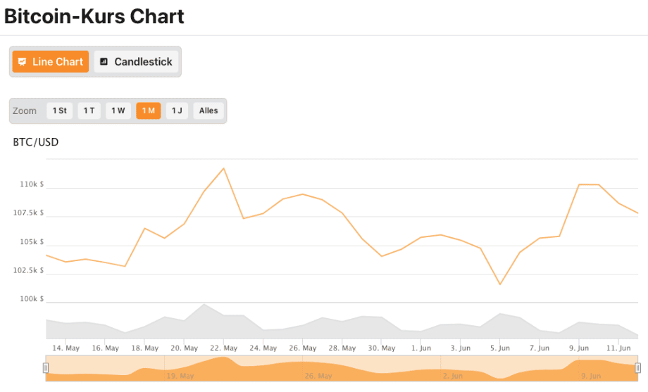The width and height of the screenshot is (648, 392).
Task: Select the 1 T zoom range
Action: 89,110
